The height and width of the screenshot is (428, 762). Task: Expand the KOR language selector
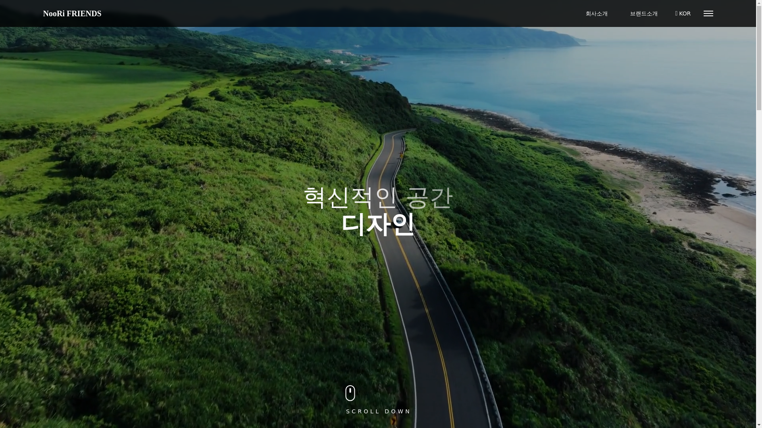(685, 13)
